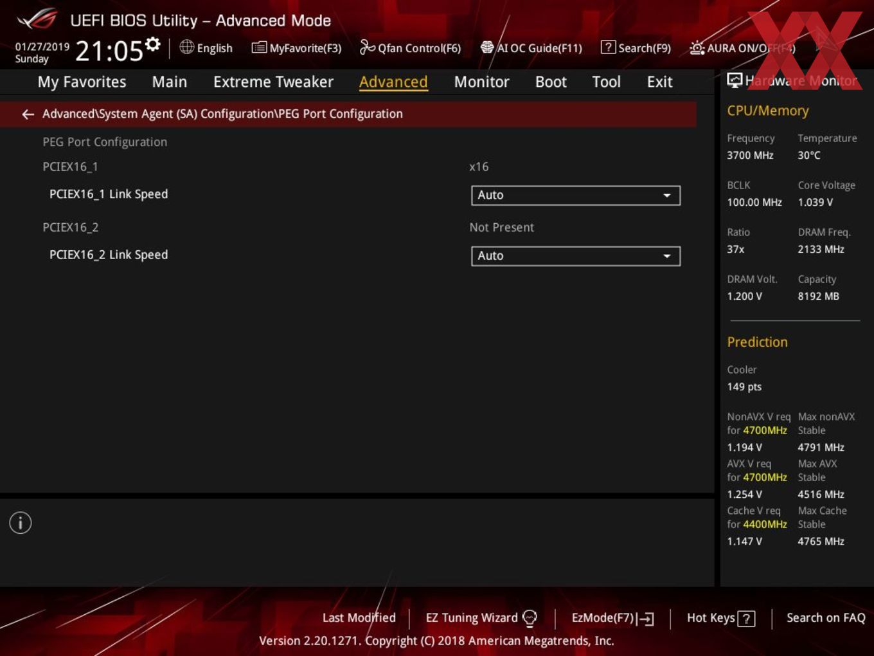Screen dimensions: 874x656
Task: Click the globe language icon
Action: (x=187, y=47)
